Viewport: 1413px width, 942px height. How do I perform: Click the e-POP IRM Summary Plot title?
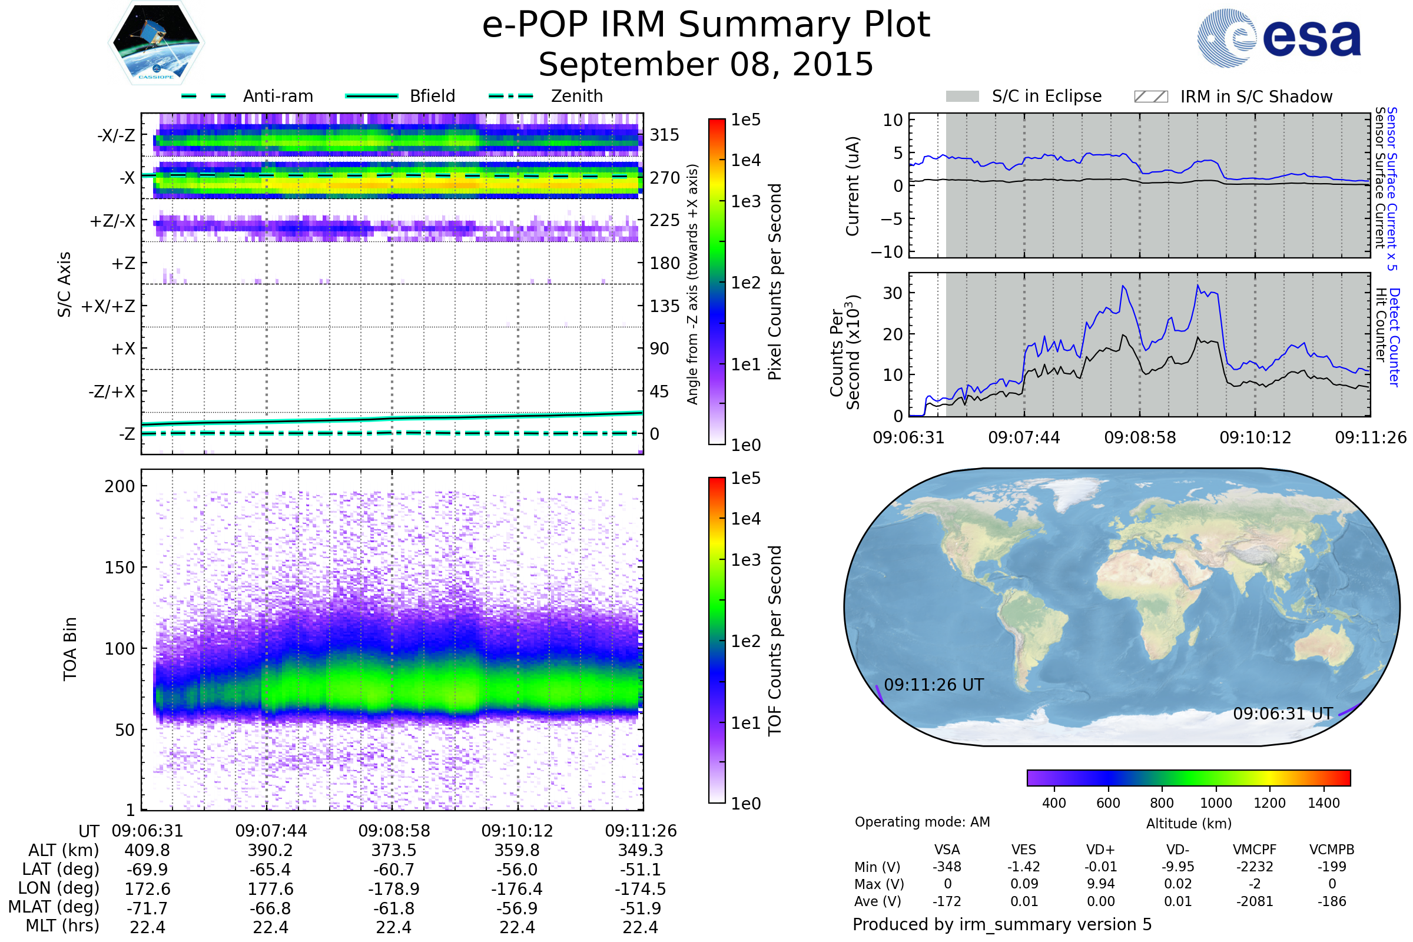point(706,25)
